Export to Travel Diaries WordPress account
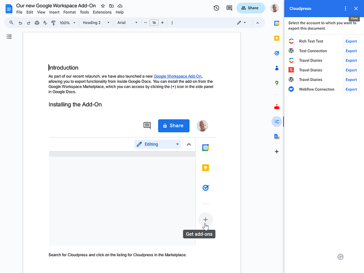 click(x=351, y=80)
